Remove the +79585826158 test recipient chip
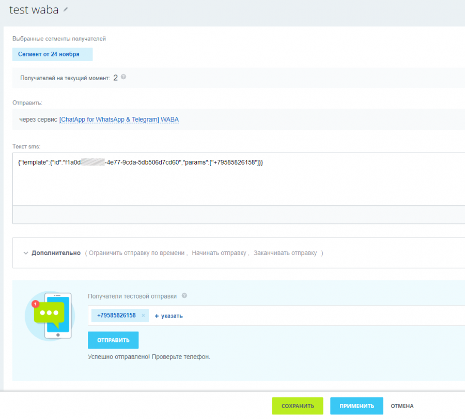The height and width of the screenshot is (419, 465). (x=143, y=316)
